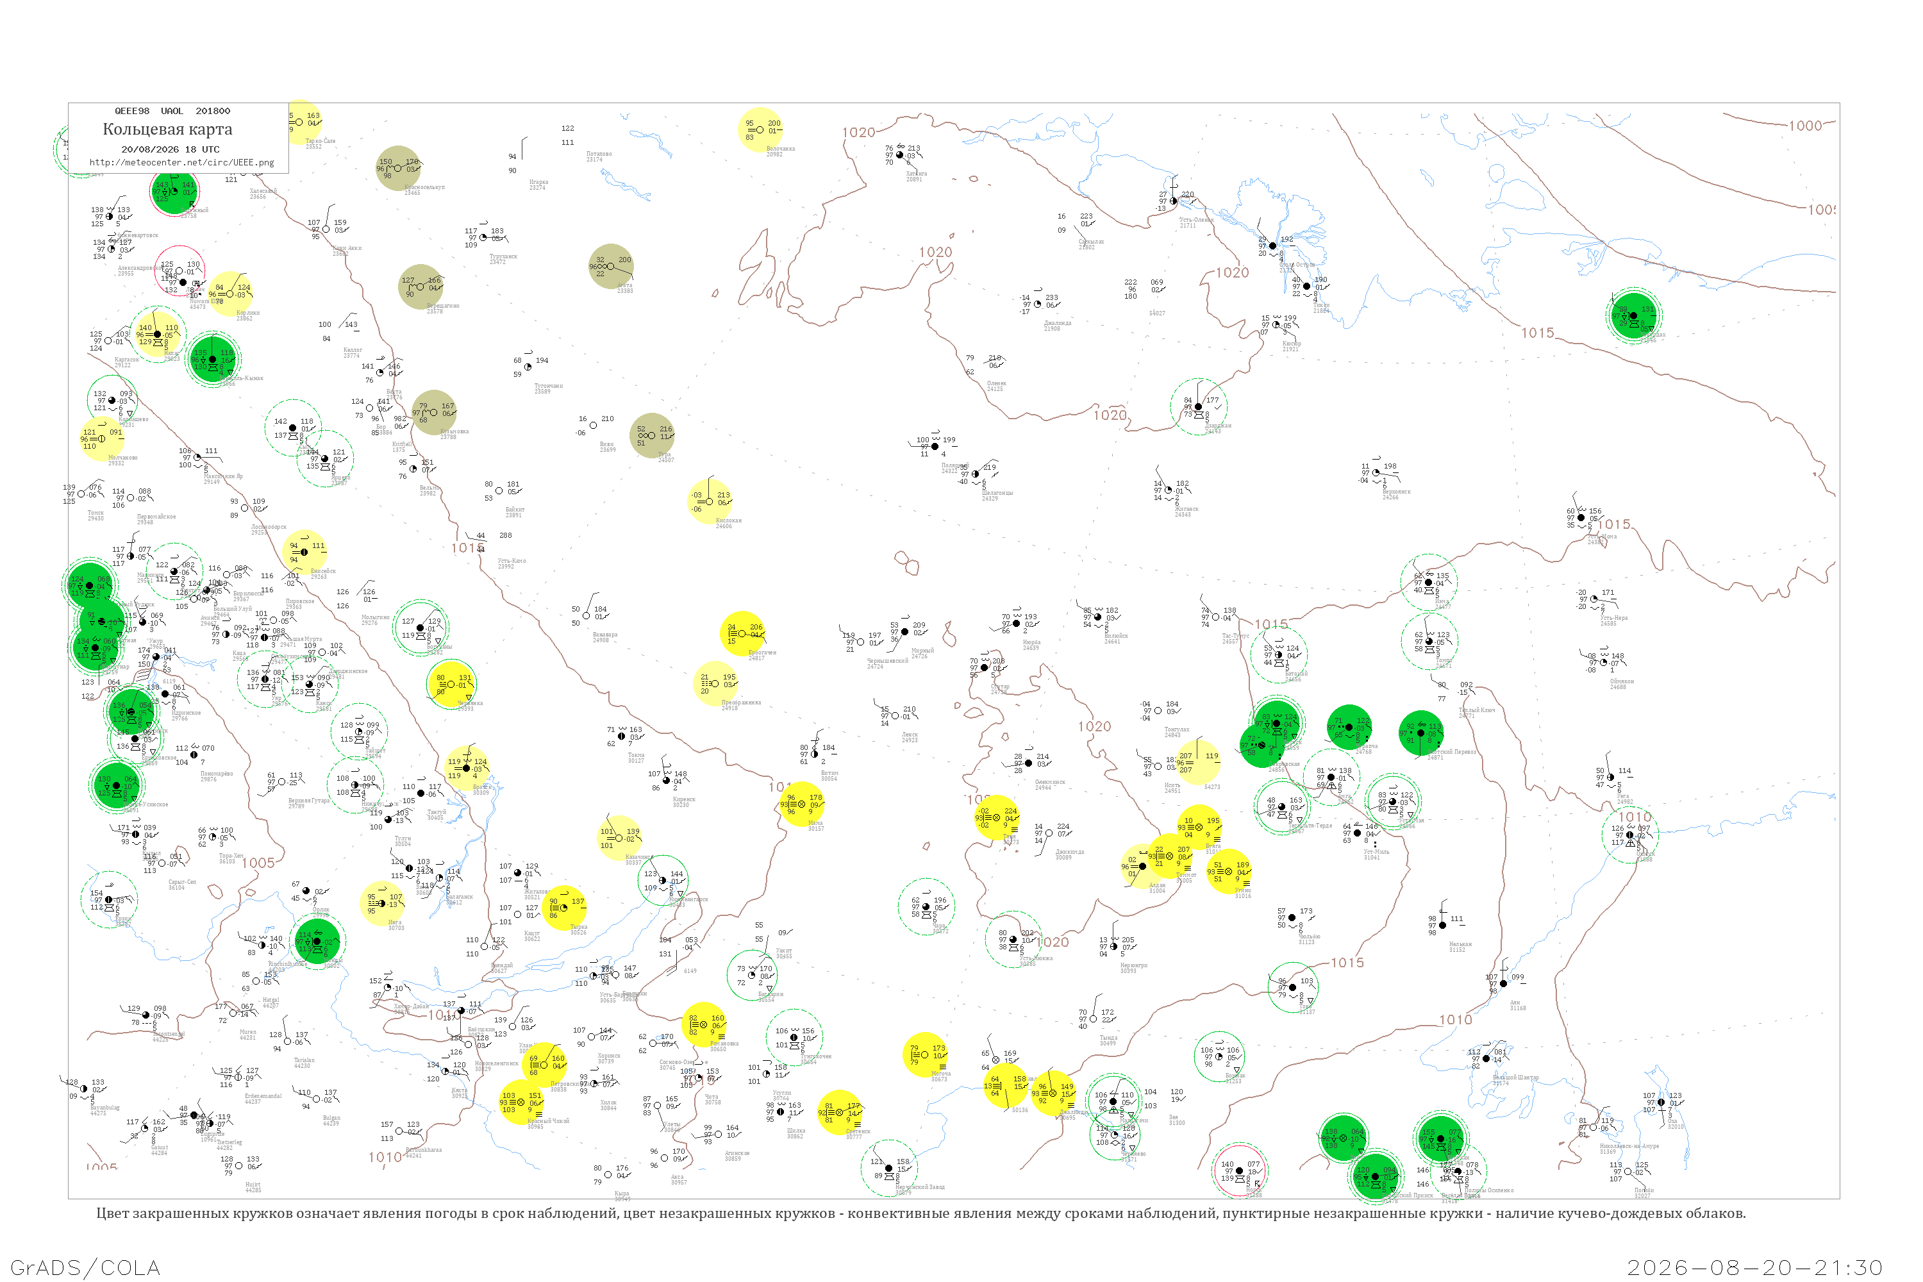Select the 'Оленек' station label

[997, 383]
